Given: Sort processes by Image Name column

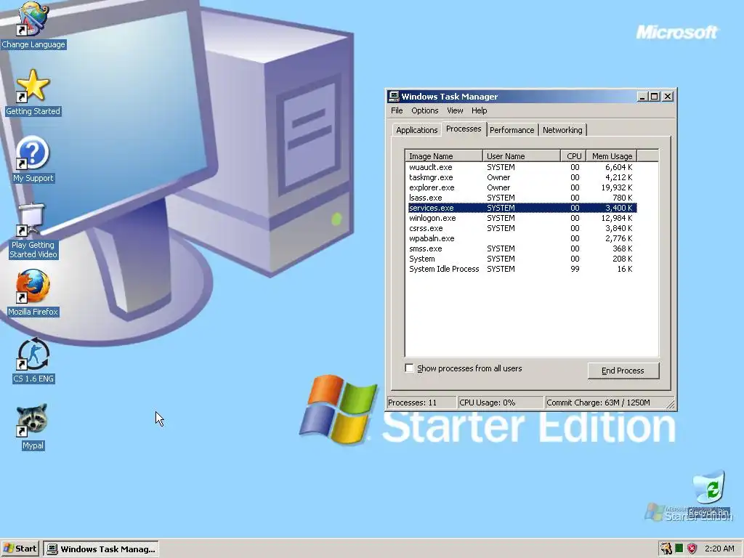Looking at the screenshot, I should 444,156.
